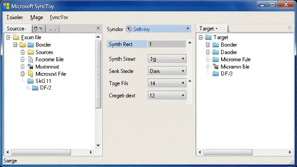The width and height of the screenshot is (297, 167).
Task: Click the Source panel horizontal scrollbar thumb
Action: coord(41,152)
